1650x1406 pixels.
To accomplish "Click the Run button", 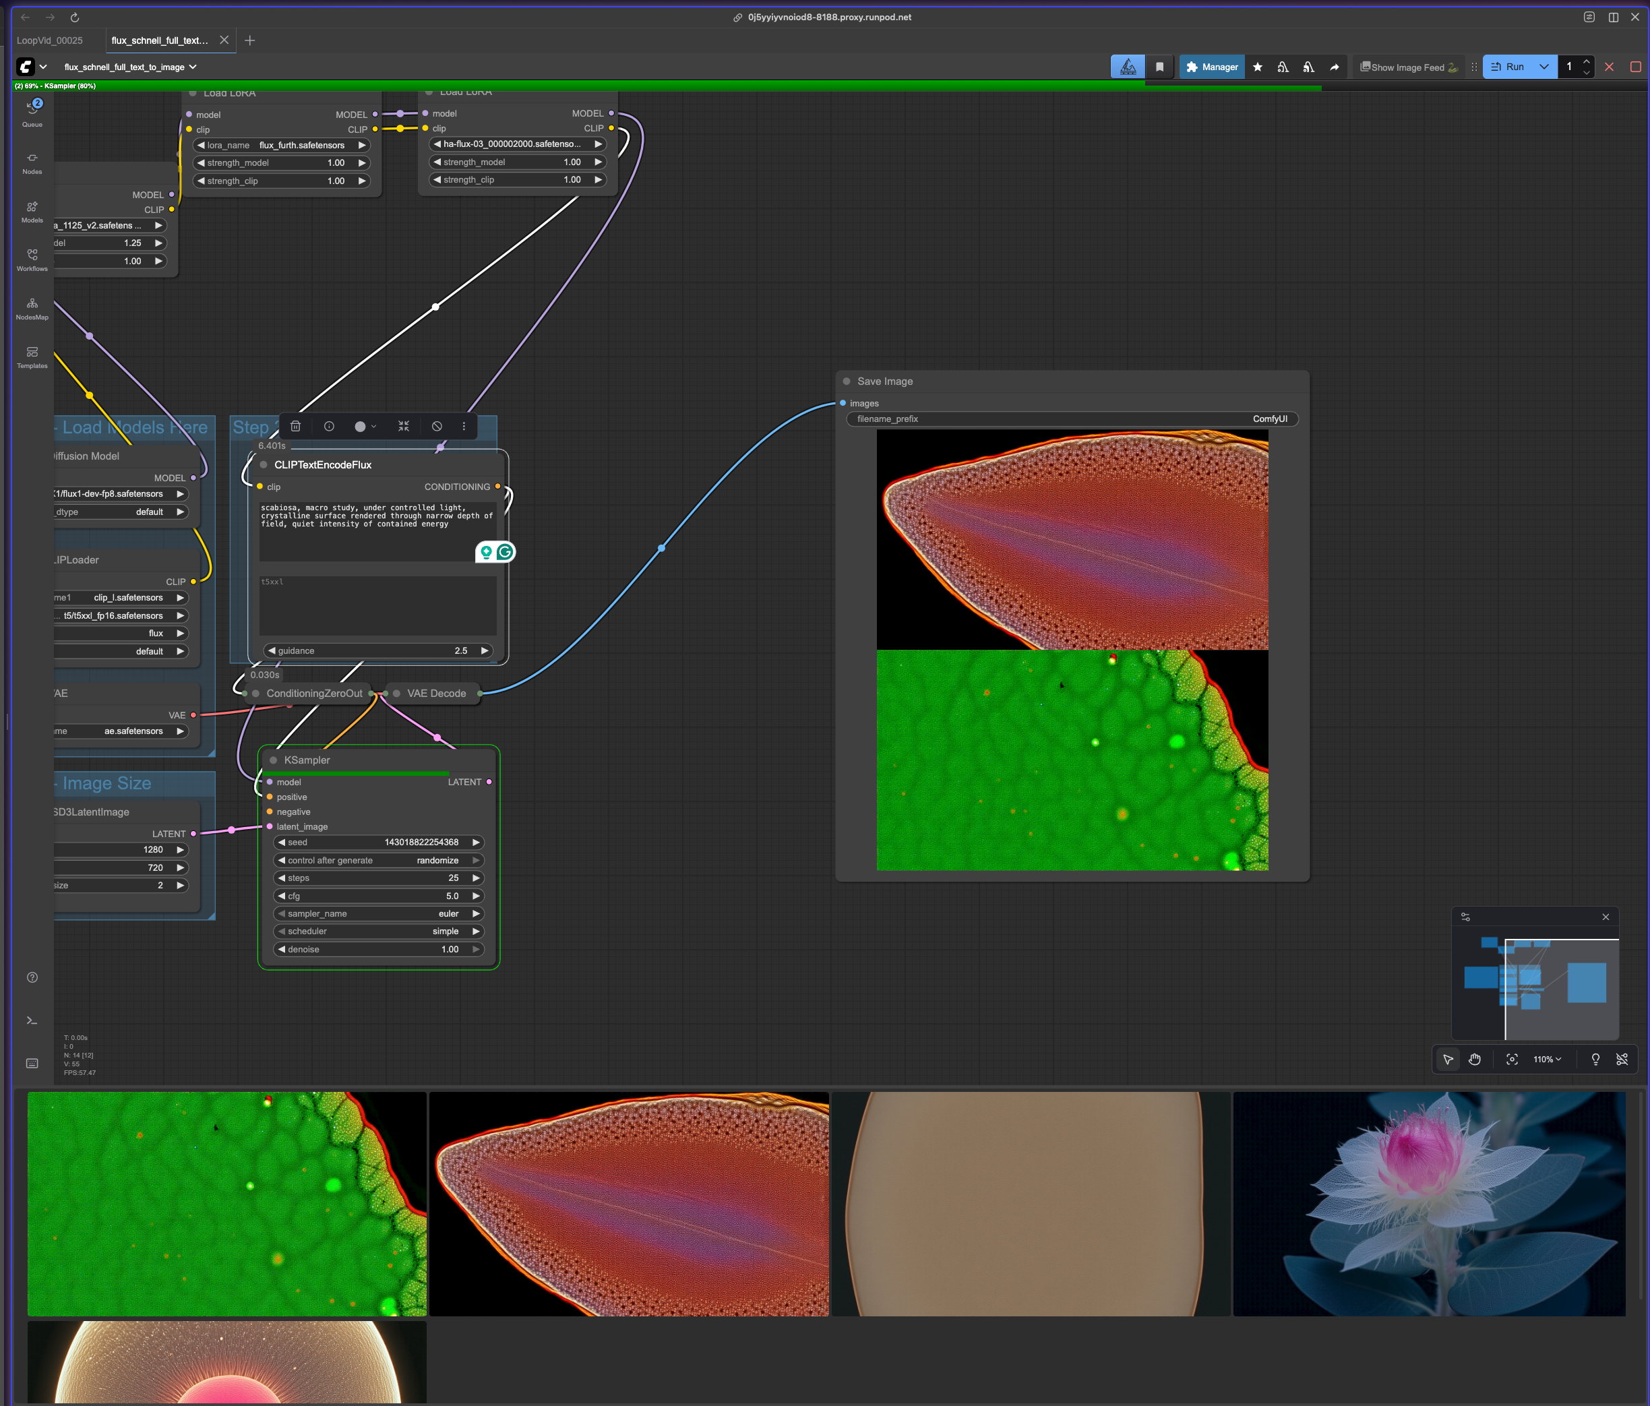I will (1508, 67).
